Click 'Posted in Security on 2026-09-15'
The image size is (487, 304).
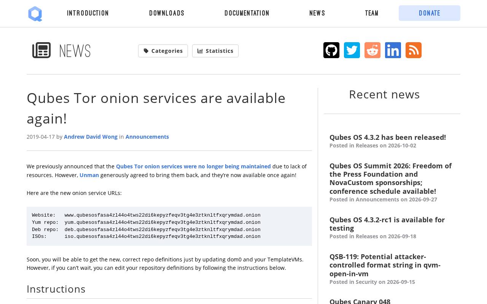[372, 282]
